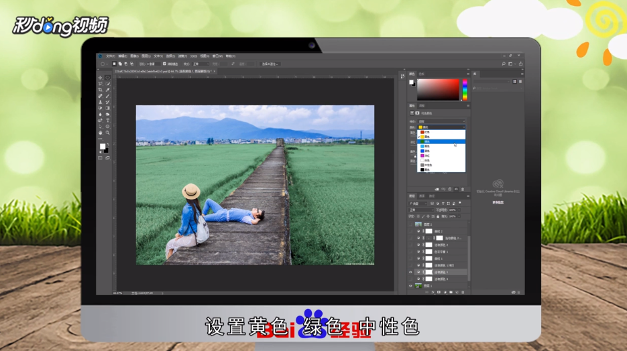Show the 色彩平衡 1 layer
Screen dimensions: 627x351
coord(410,252)
